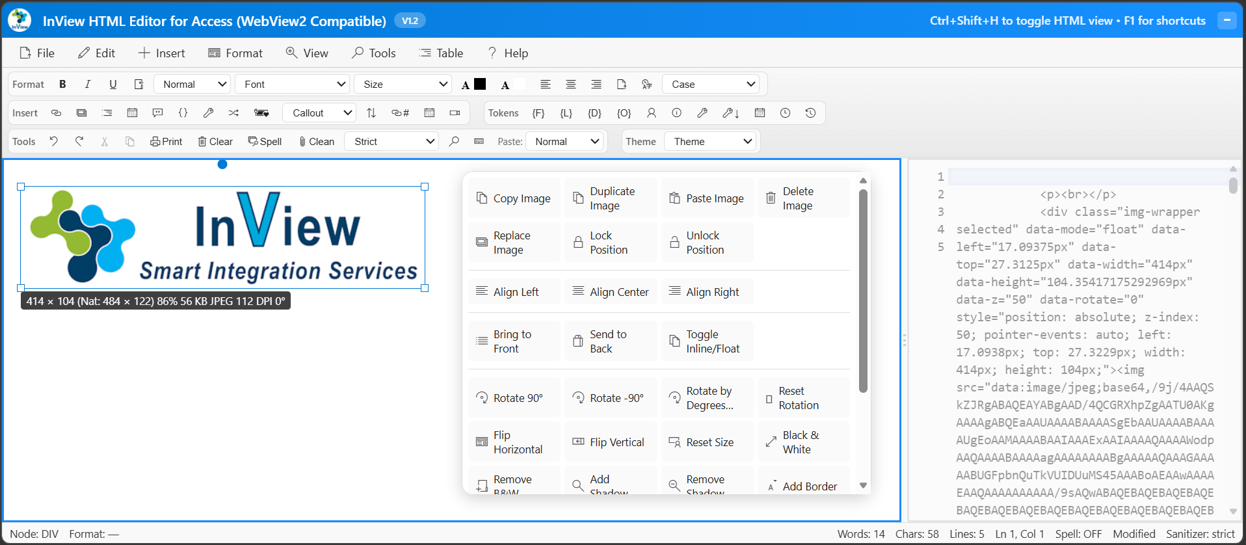
Task: Click the Sanitizer: strict status text
Action: [x=1200, y=534]
